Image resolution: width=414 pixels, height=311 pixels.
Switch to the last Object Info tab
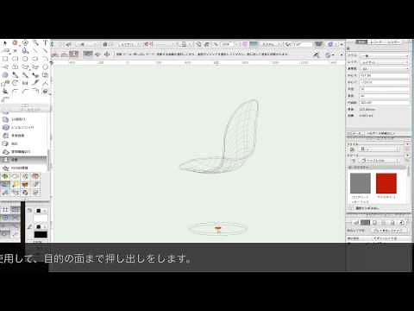[393, 42]
